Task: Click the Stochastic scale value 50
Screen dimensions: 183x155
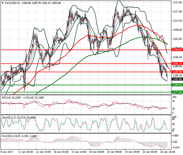Action: 173,124
